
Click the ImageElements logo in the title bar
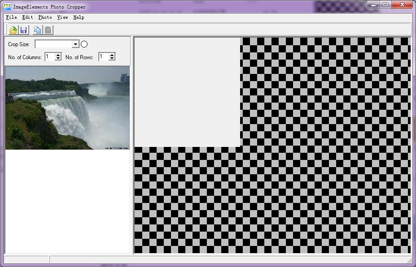5,4
